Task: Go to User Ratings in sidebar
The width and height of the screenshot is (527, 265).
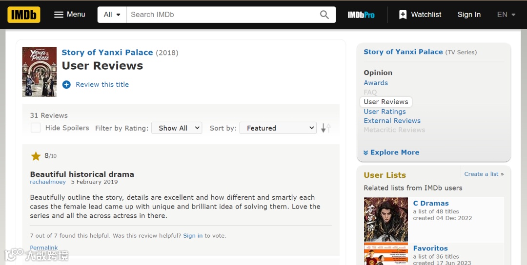Action: 385,112
